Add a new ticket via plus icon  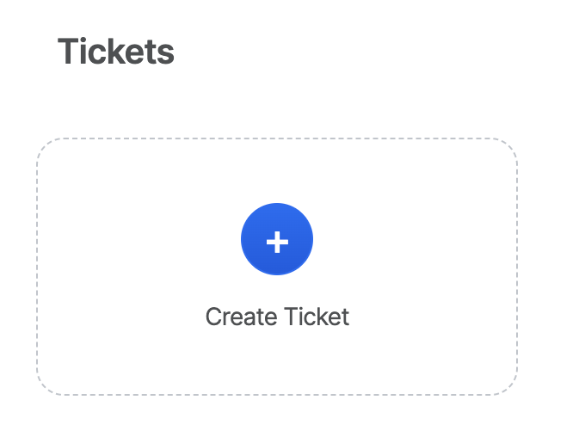pos(277,241)
